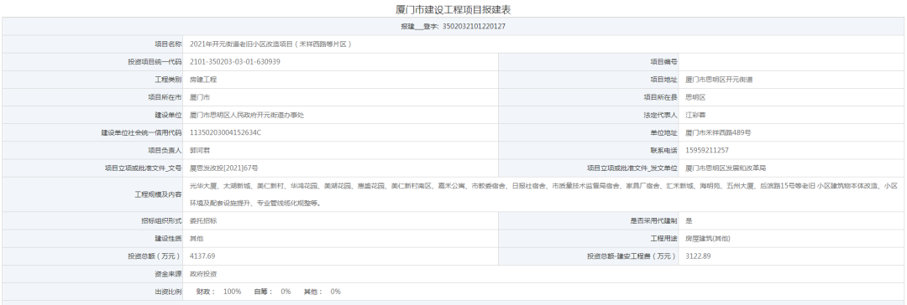907x305 pixels.
Task: Click the registration number 3502032101220127
Action: point(474,27)
